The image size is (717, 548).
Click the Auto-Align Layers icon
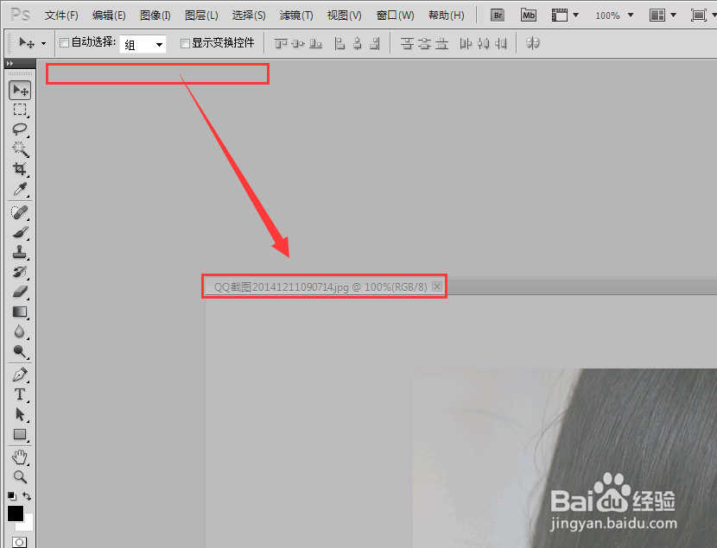pos(533,43)
